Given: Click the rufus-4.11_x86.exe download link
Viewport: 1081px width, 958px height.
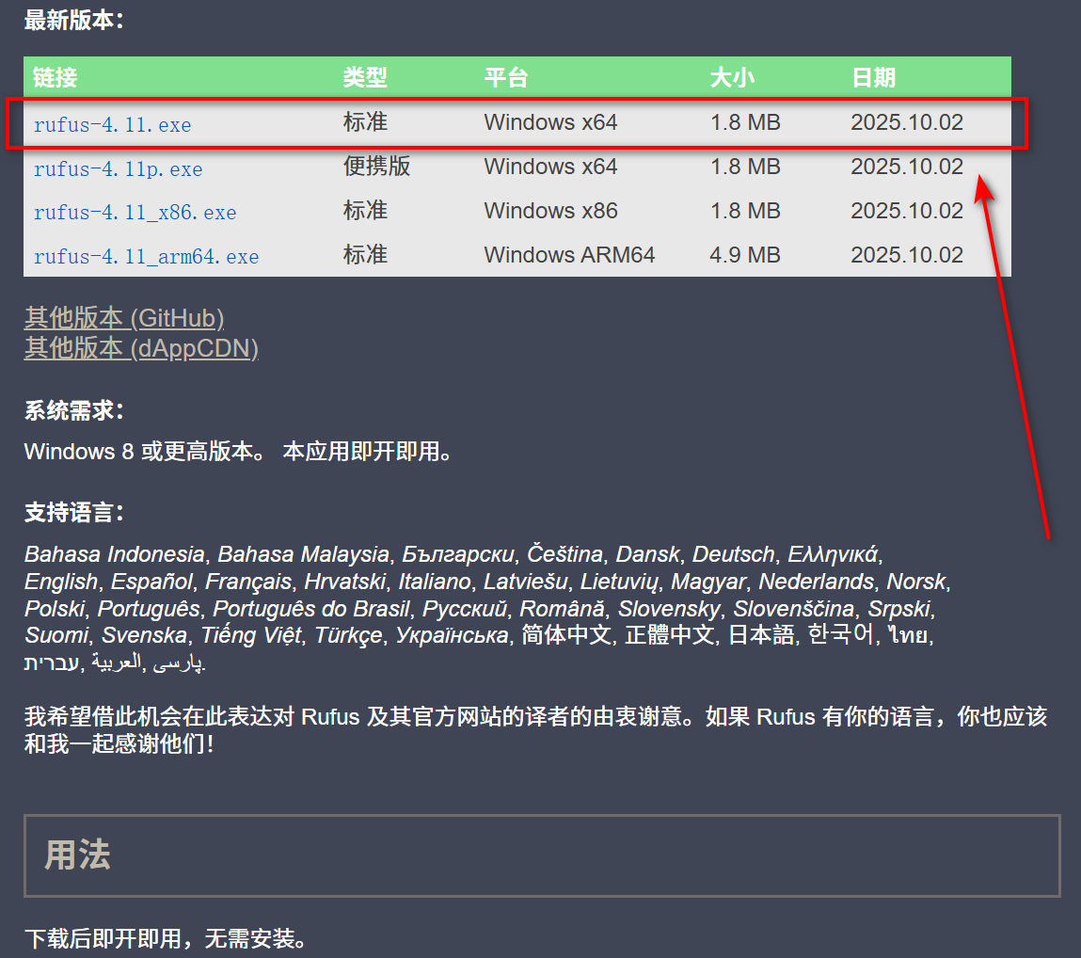Looking at the screenshot, I should [x=135, y=213].
